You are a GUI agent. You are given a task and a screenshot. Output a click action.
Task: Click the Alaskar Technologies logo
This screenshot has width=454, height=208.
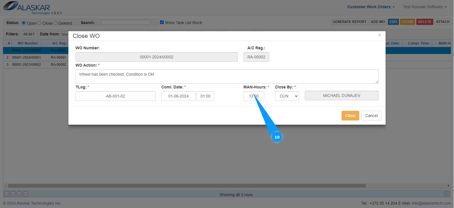(27, 7)
